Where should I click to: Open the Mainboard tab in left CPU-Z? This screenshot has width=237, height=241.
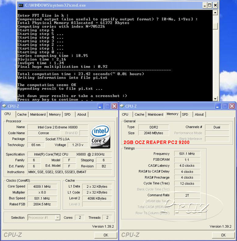[x=38, y=114]
